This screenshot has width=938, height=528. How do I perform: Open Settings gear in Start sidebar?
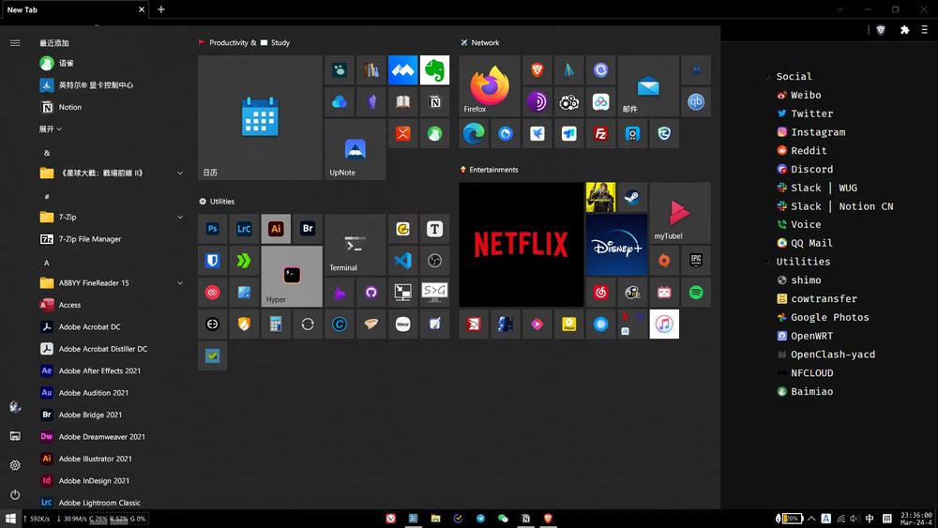15,465
